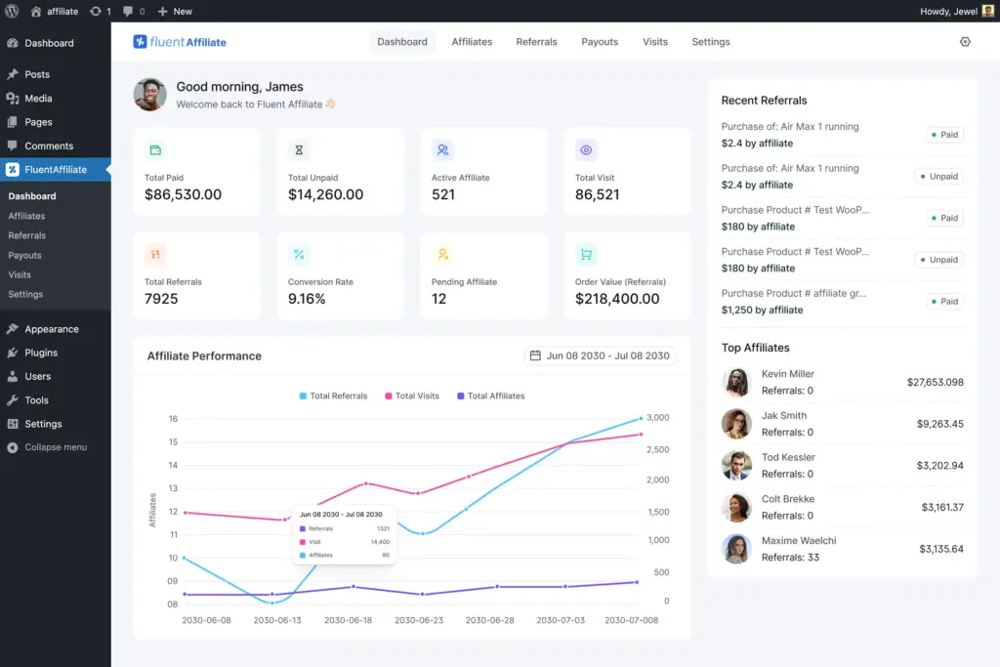
Task: Select the Total Unpaid hourglass icon
Action: tap(299, 149)
